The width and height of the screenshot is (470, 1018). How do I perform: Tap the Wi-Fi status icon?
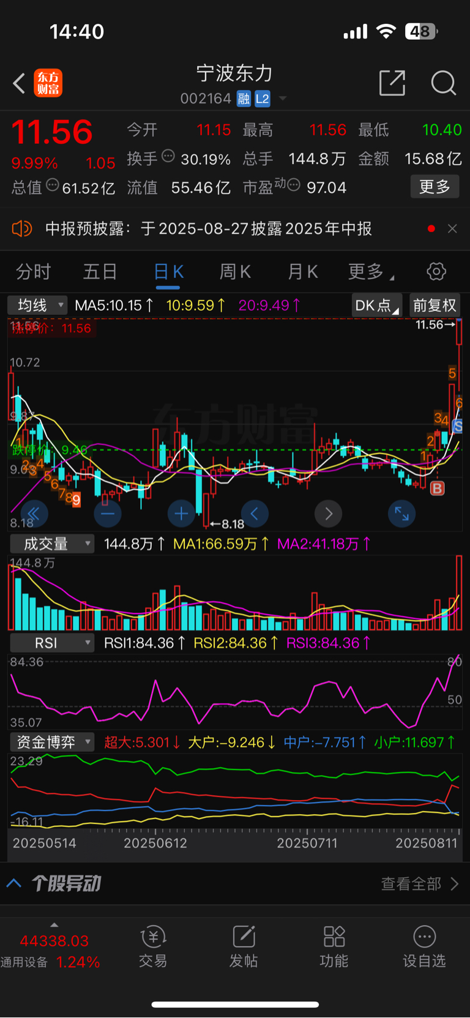pos(386,31)
